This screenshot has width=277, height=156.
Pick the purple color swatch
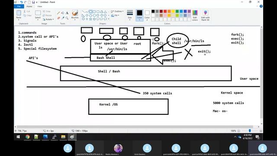point(189,11)
